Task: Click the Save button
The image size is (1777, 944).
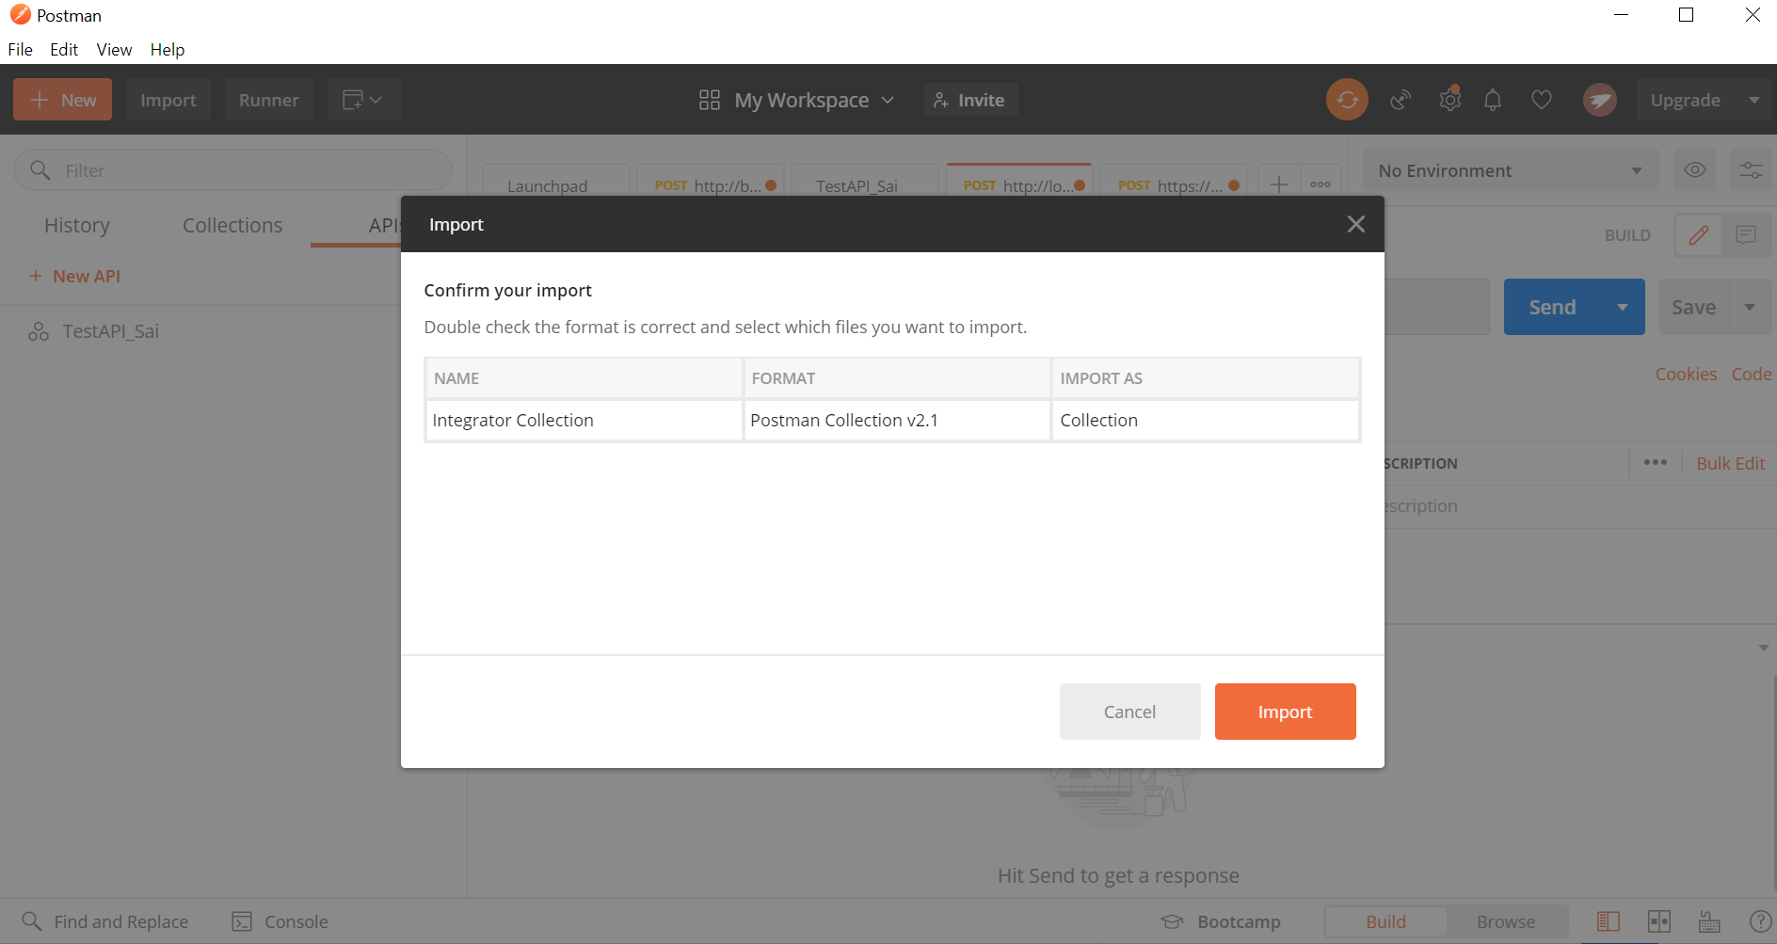Action: (x=1693, y=307)
